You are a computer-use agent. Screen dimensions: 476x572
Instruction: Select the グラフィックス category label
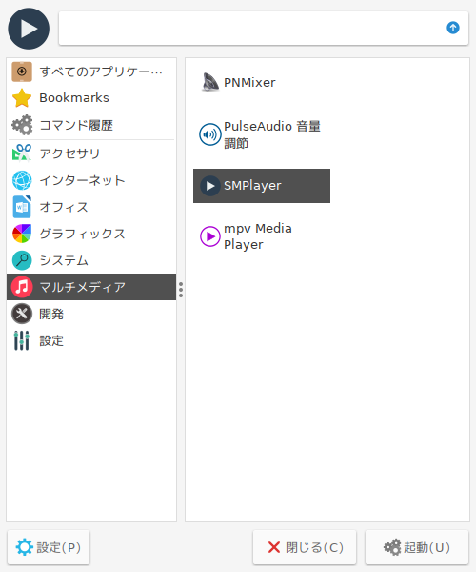(x=82, y=234)
